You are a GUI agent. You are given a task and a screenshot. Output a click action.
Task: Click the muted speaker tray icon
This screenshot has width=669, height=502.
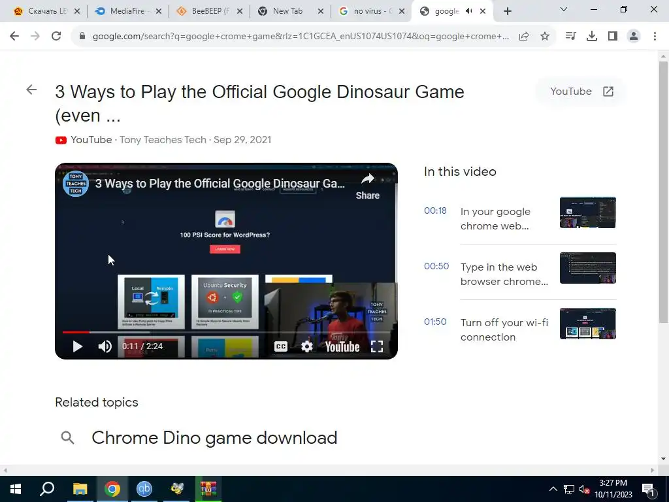tap(584, 489)
